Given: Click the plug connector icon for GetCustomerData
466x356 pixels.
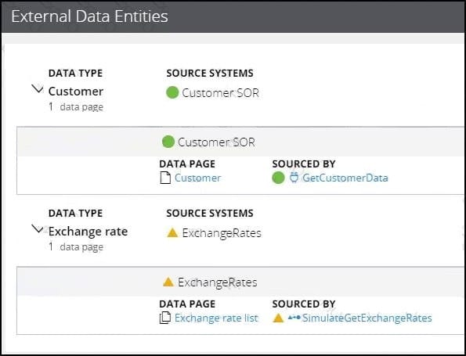Looking at the screenshot, I should pyautogui.click(x=294, y=178).
